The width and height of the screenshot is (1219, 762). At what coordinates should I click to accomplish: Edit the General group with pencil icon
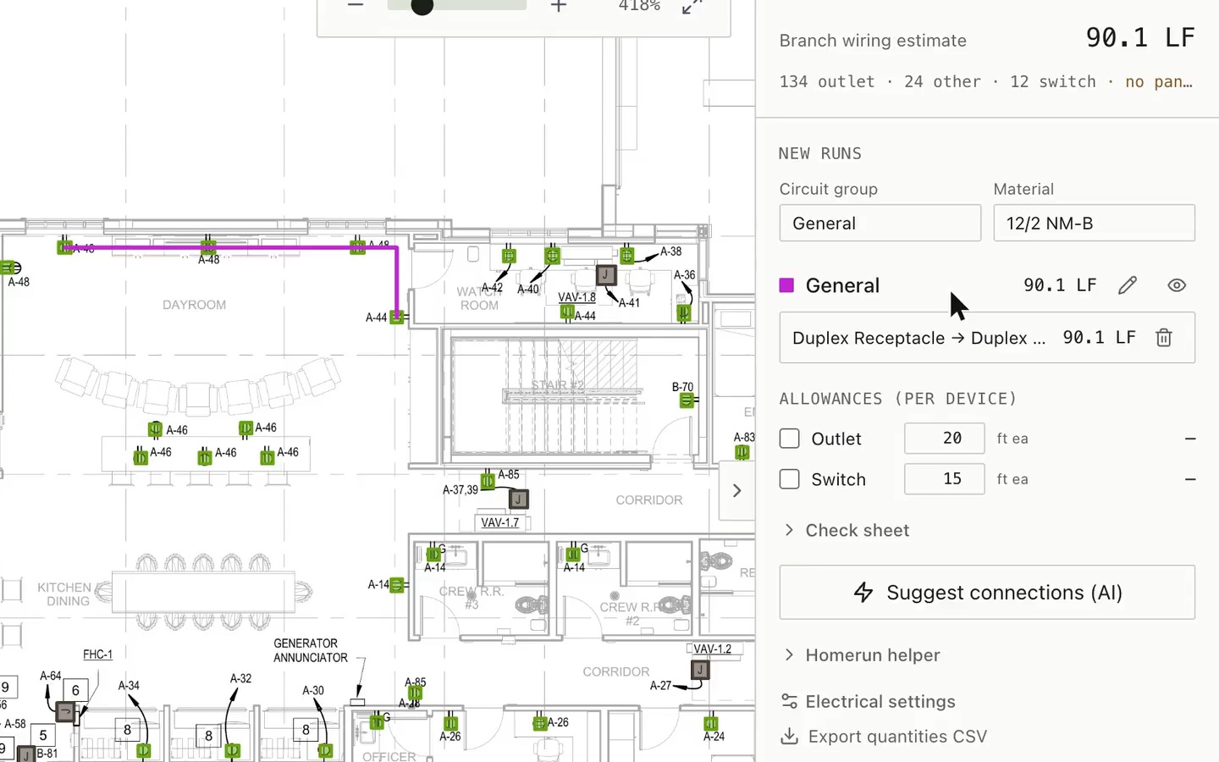[x=1127, y=285]
